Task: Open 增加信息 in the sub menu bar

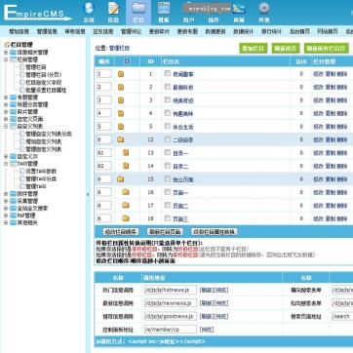Action: click(x=20, y=31)
